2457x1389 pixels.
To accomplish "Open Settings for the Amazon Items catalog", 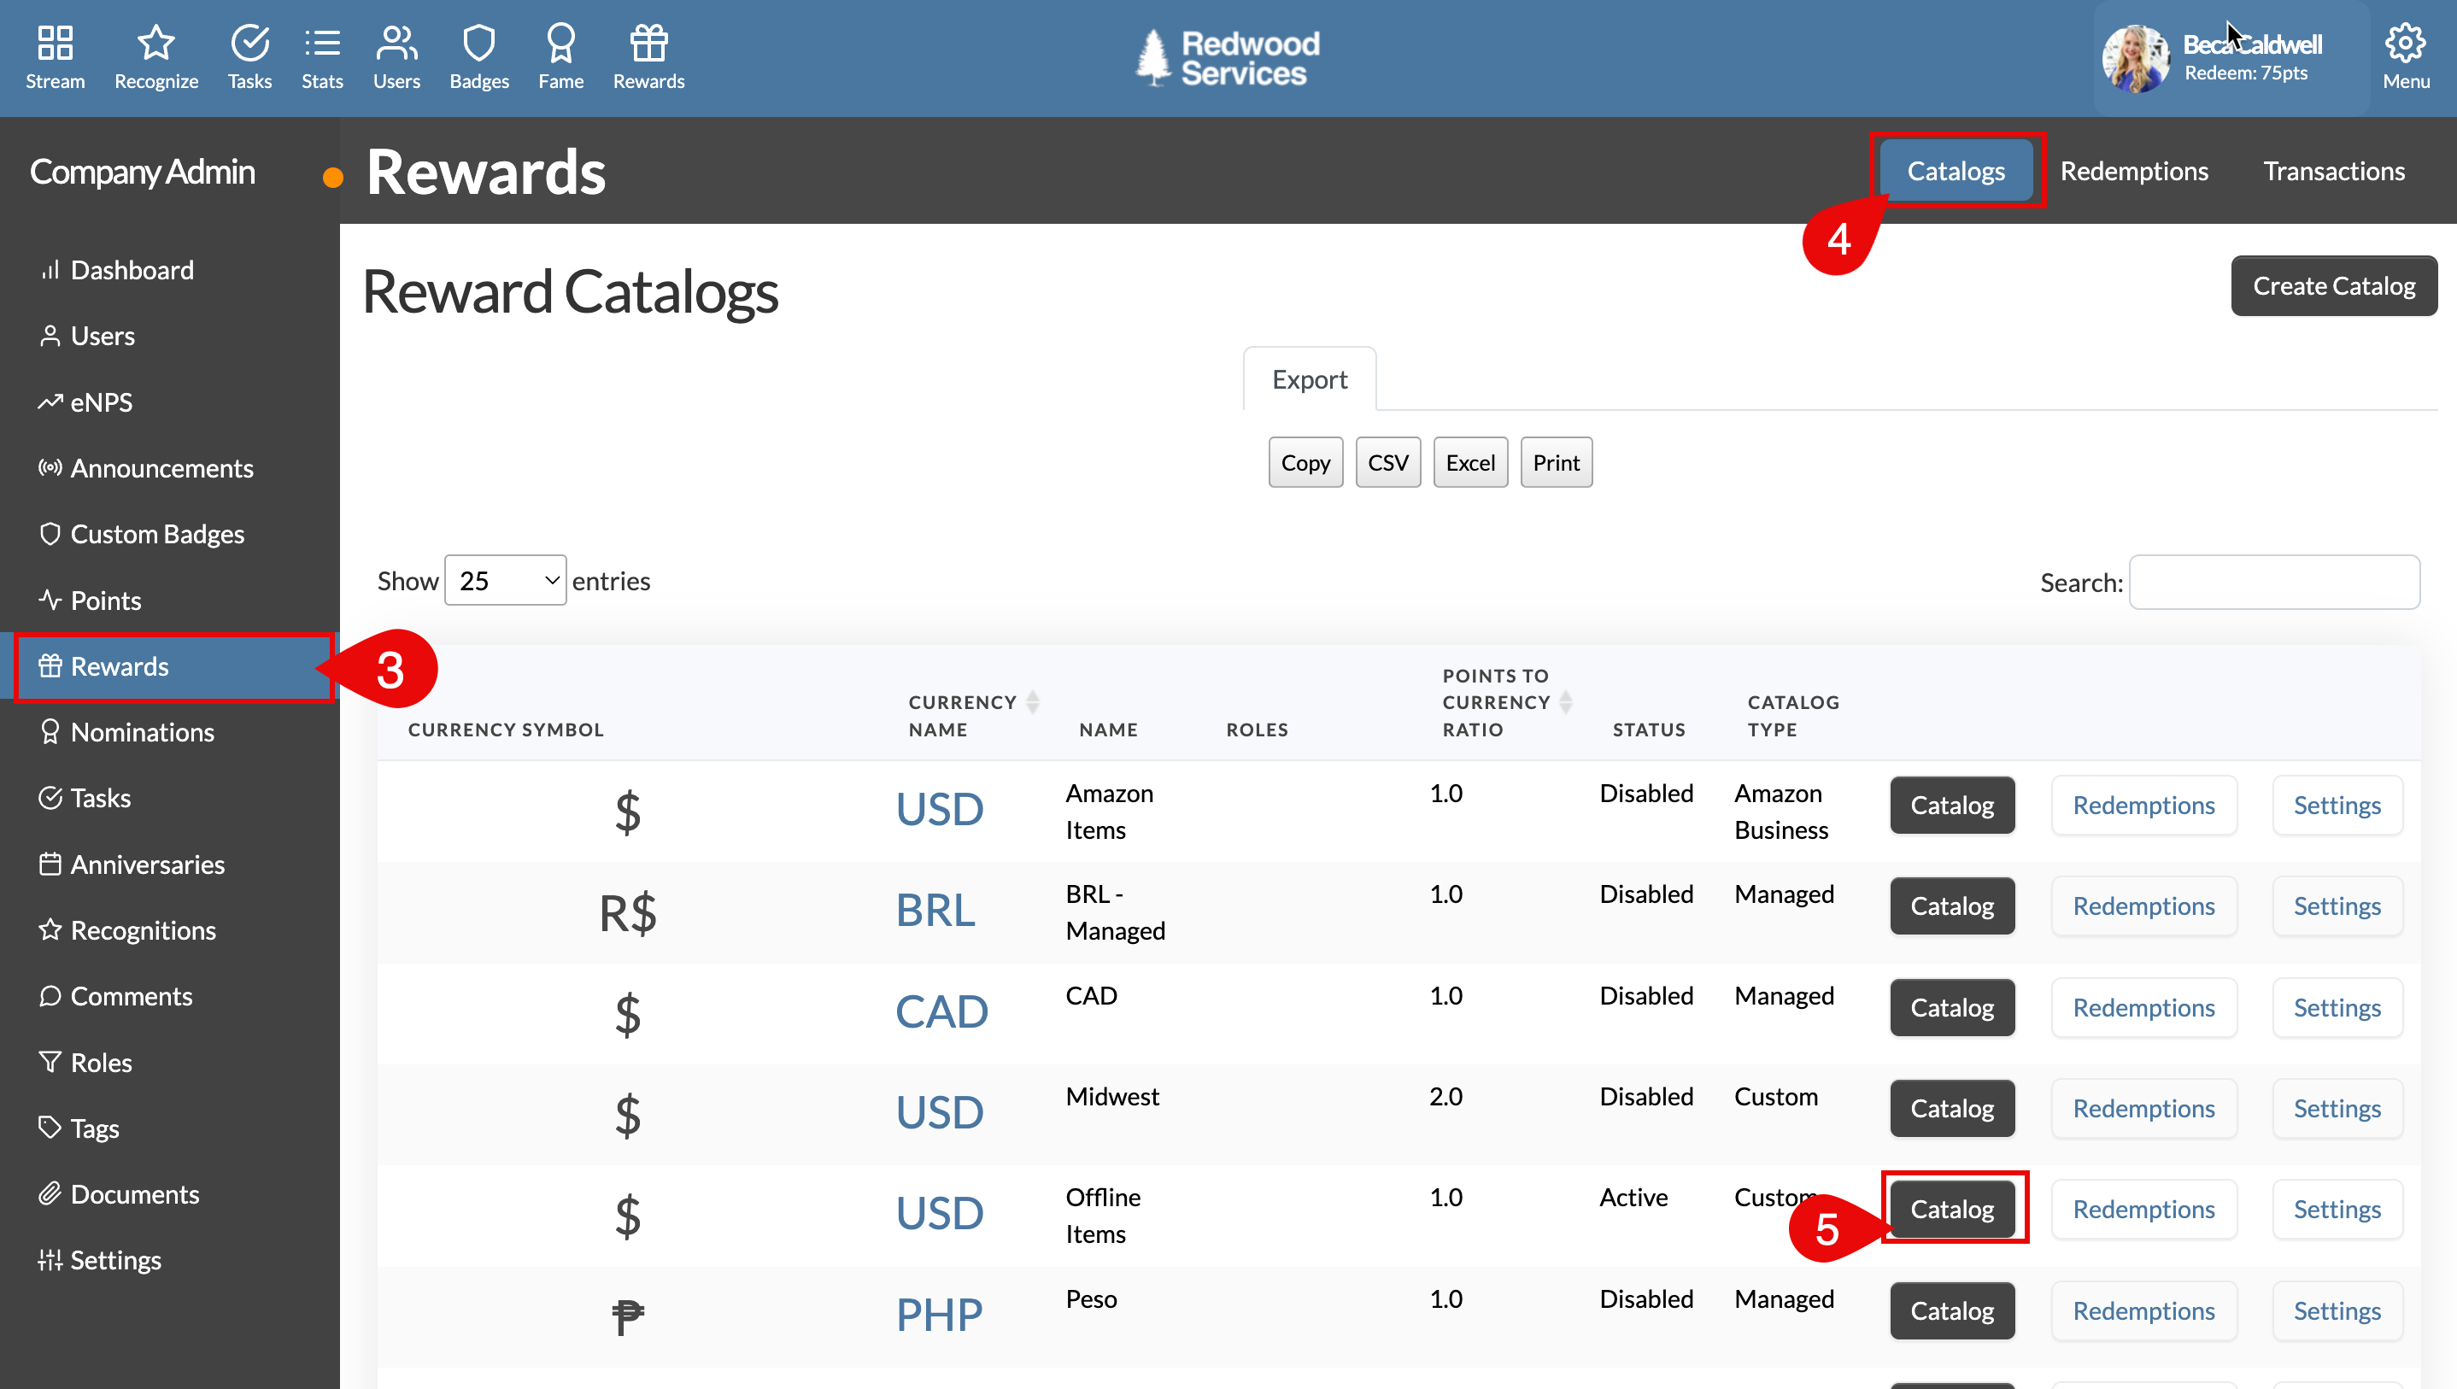I will [2336, 806].
